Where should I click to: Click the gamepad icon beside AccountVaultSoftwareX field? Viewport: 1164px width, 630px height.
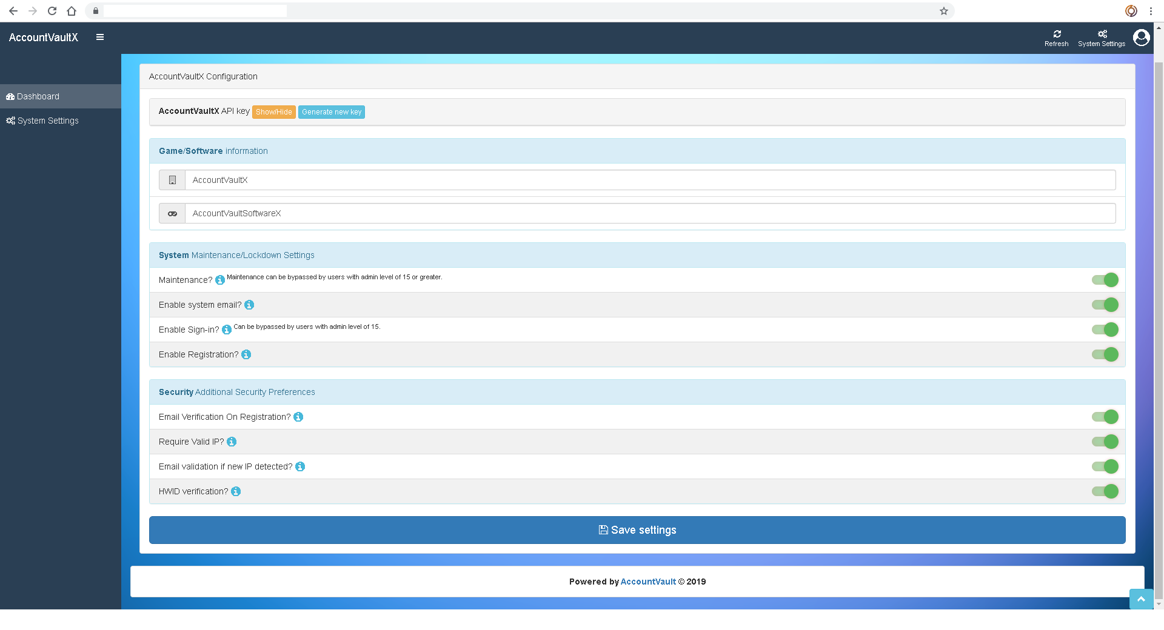click(x=172, y=213)
